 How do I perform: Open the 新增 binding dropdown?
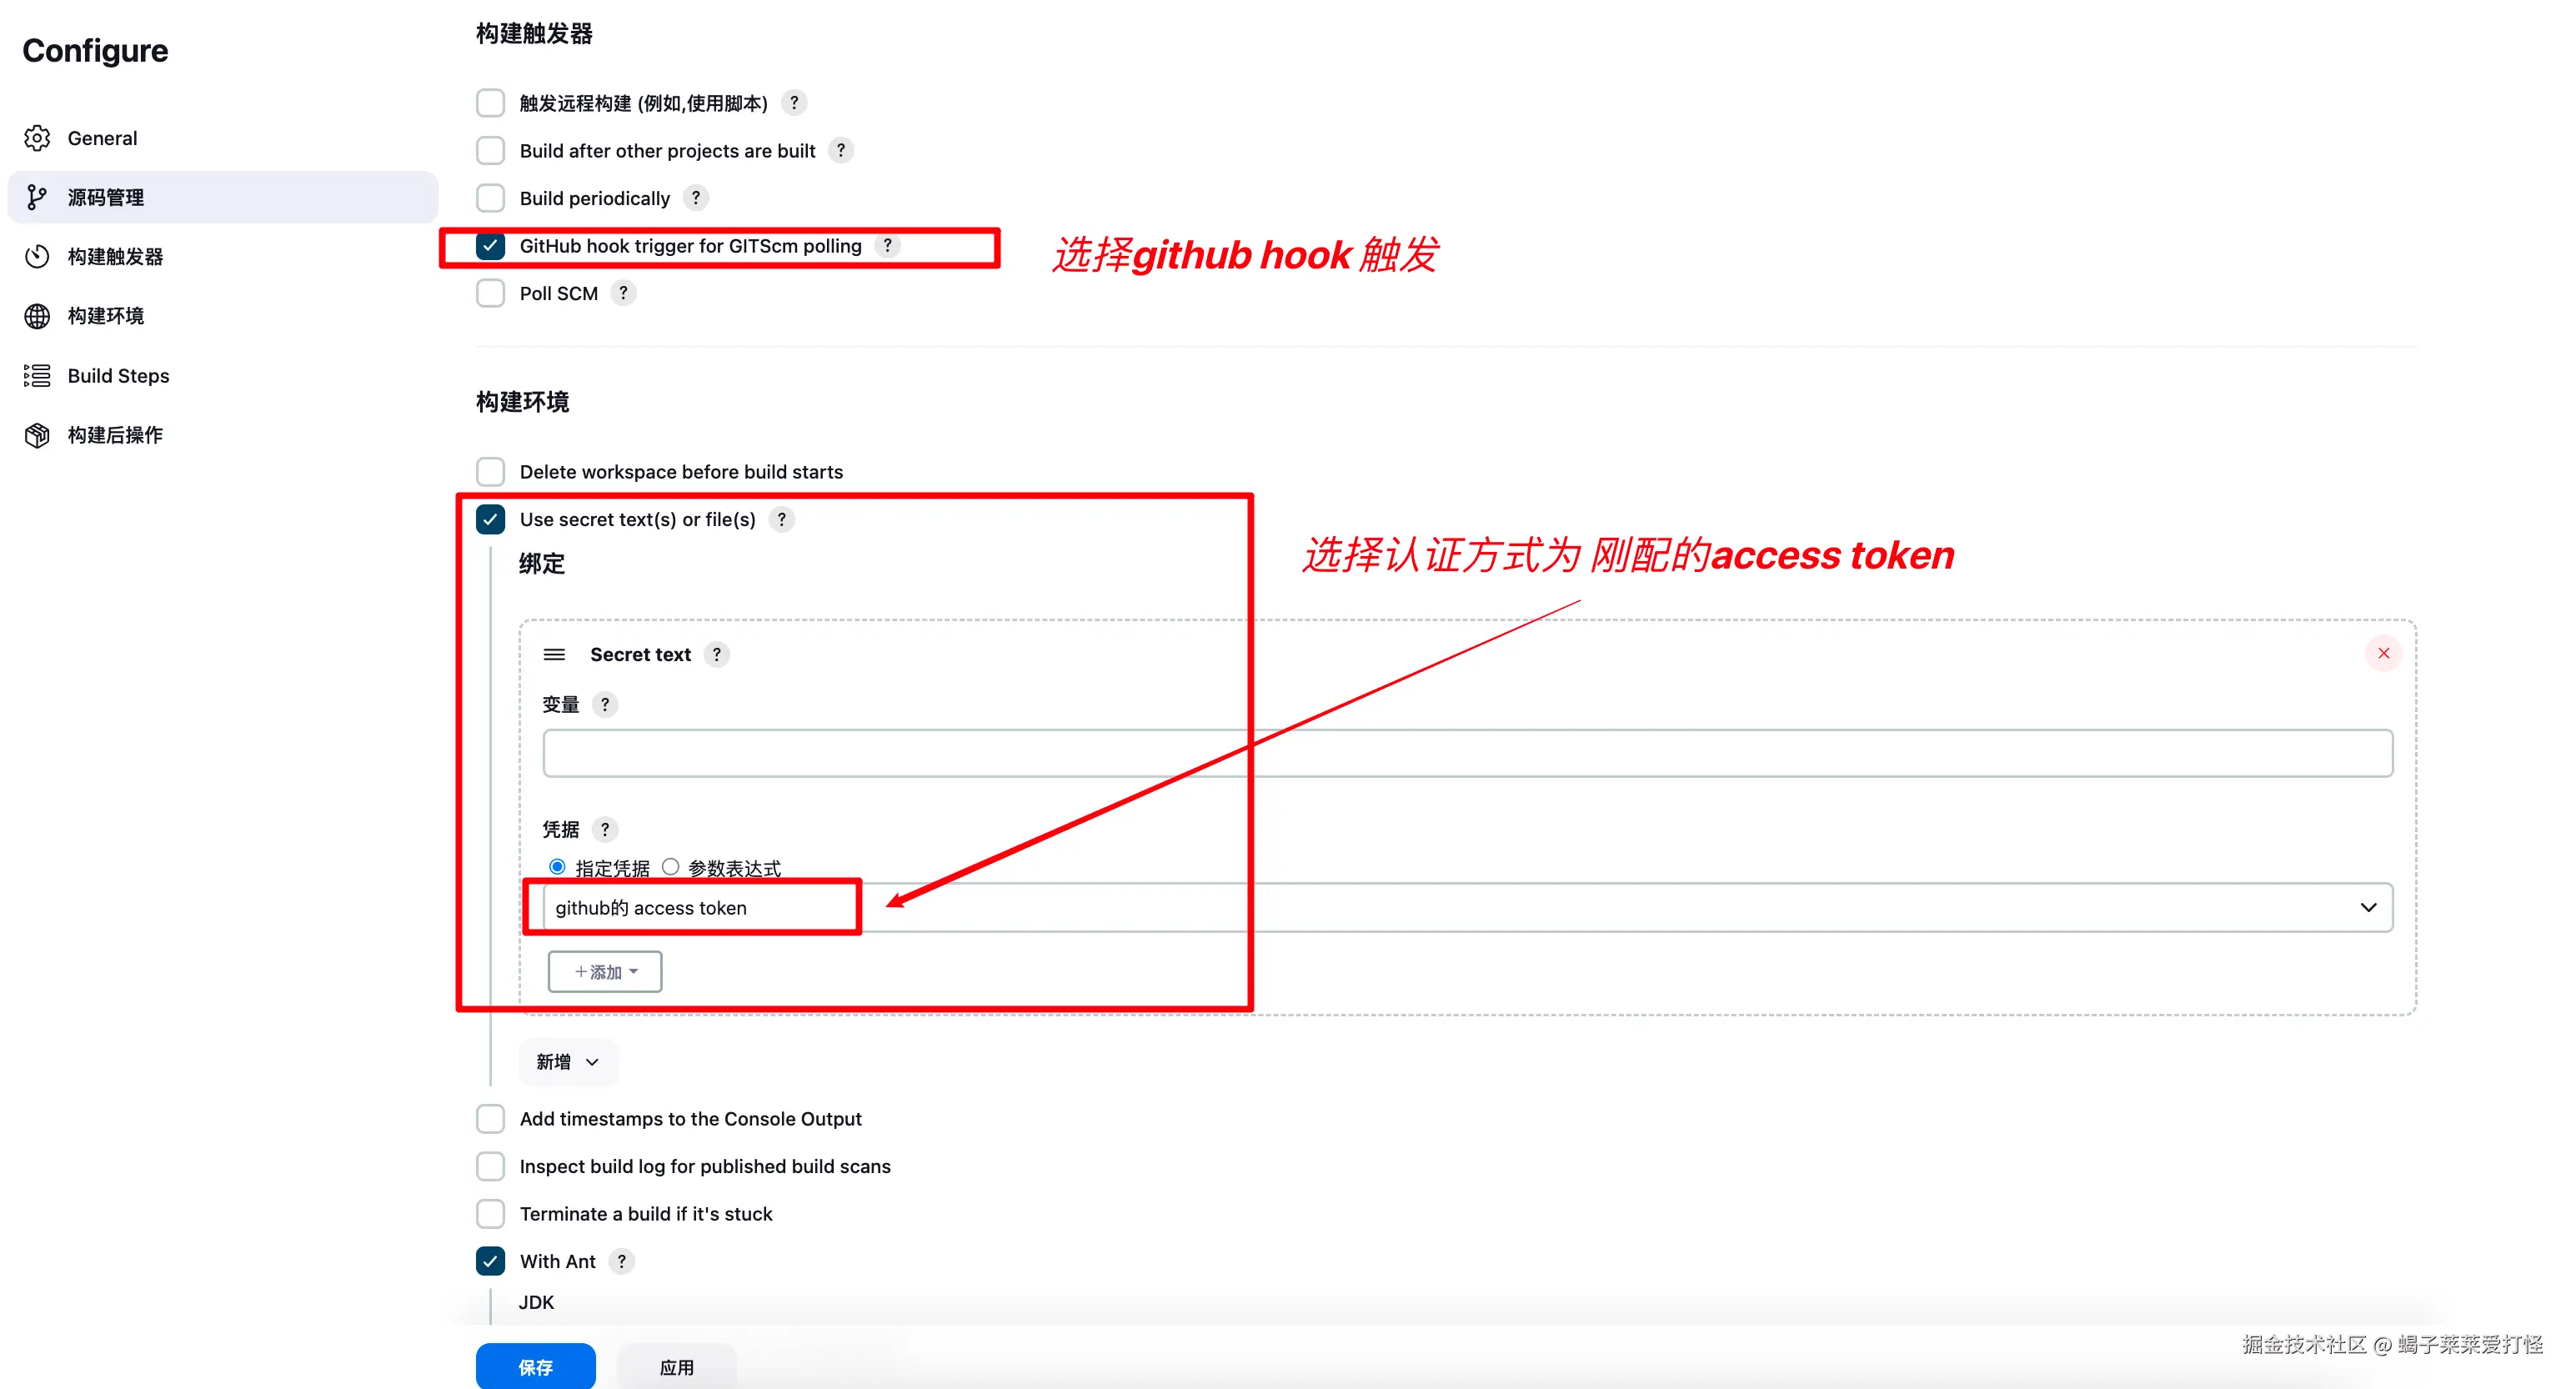point(567,1061)
